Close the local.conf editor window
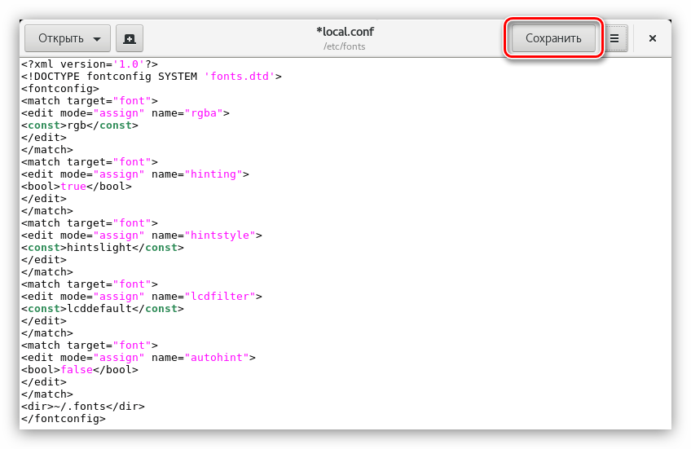This screenshot has height=449, width=691. [x=653, y=38]
